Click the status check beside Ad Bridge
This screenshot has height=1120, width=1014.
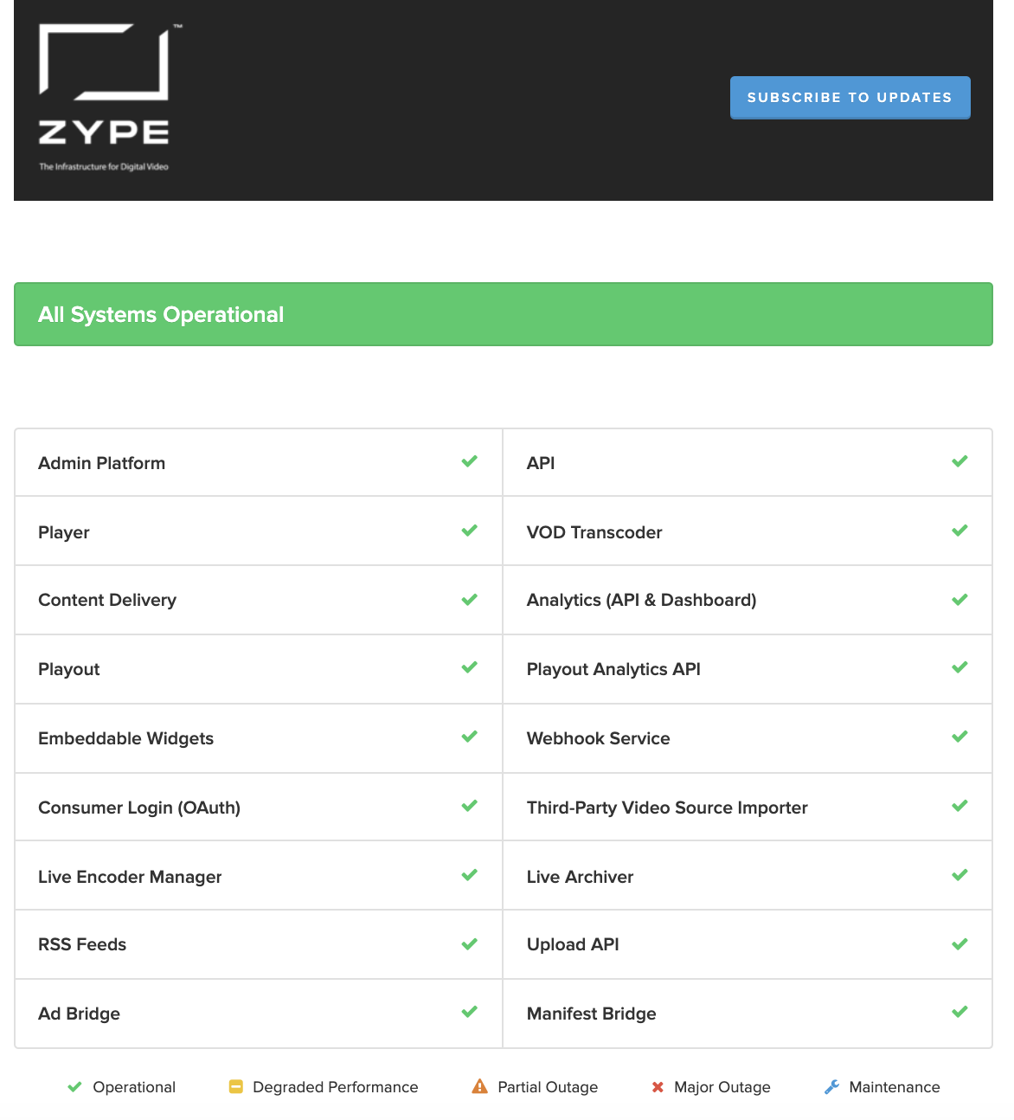470,1012
